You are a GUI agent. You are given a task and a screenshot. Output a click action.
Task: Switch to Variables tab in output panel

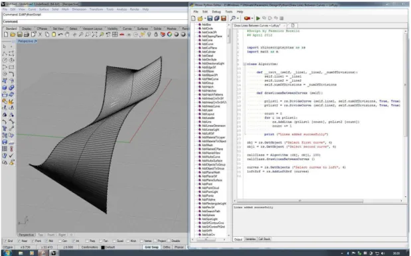250,239
